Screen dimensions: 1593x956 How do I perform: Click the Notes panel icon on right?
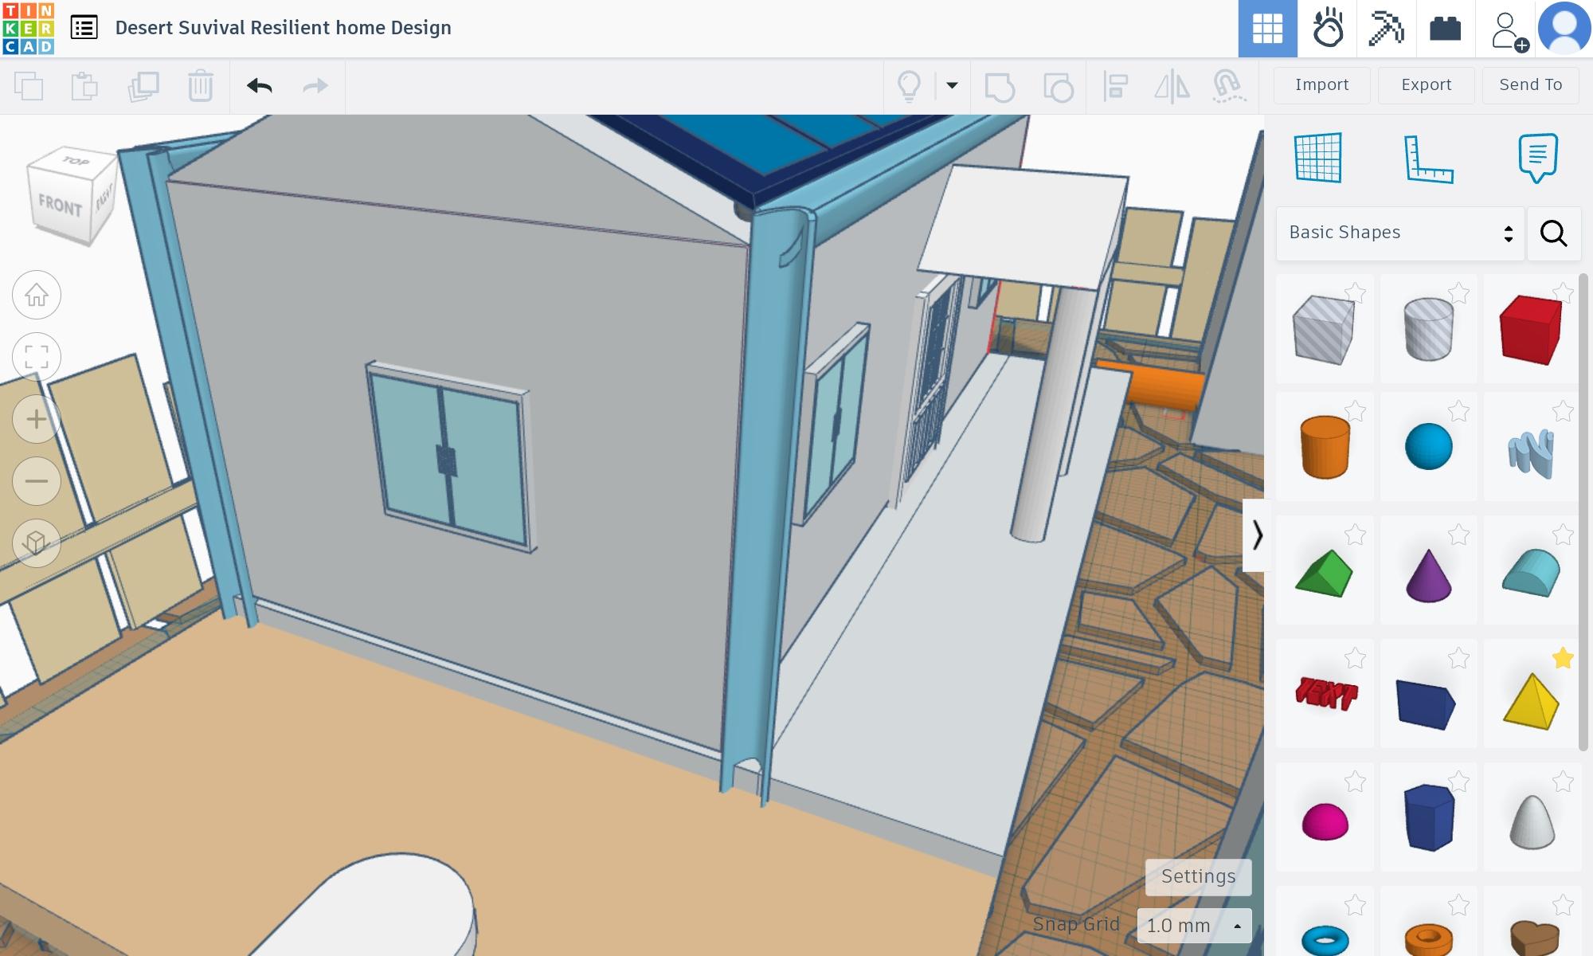coord(1537,157)
